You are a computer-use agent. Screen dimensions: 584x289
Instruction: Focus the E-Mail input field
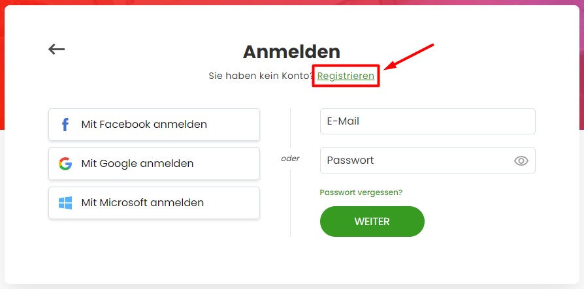[428, 121]
